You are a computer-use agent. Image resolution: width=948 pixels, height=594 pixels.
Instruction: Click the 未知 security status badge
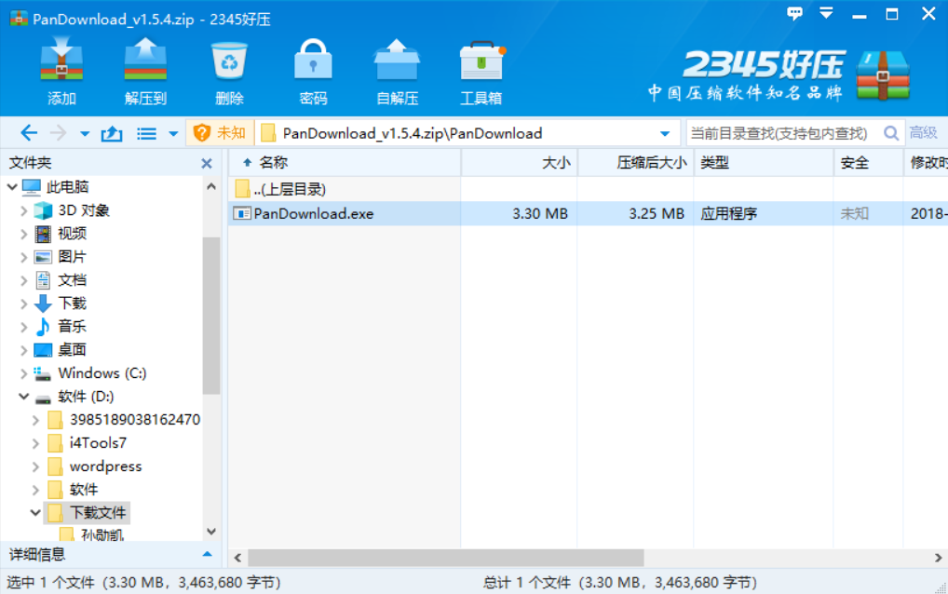coord(220,133)
